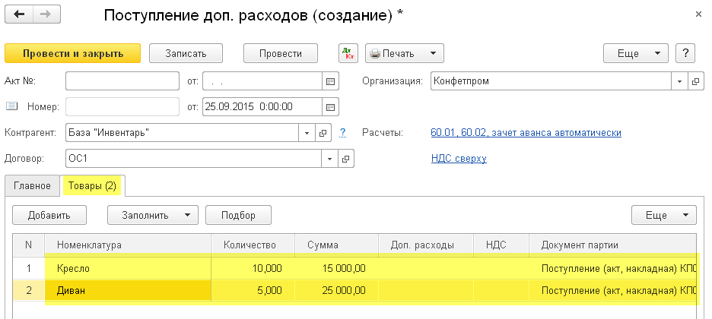Open calendar picker for document date
712x319 pixels.
click(330, 106)
